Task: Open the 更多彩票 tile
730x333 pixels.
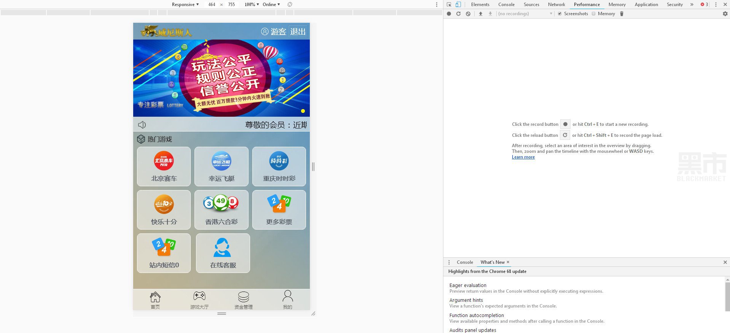Action: (x=279, y=210)
